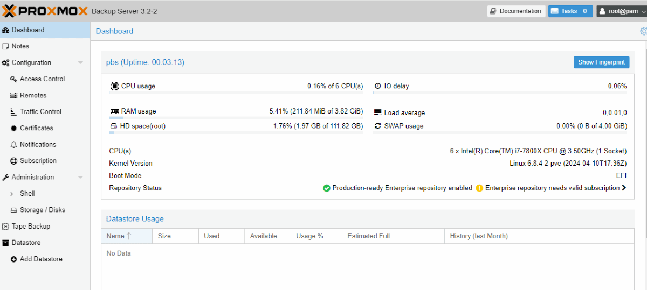Click the Subscription lifebuoy icon
The image size is (647, 290).
pos(14,161)
